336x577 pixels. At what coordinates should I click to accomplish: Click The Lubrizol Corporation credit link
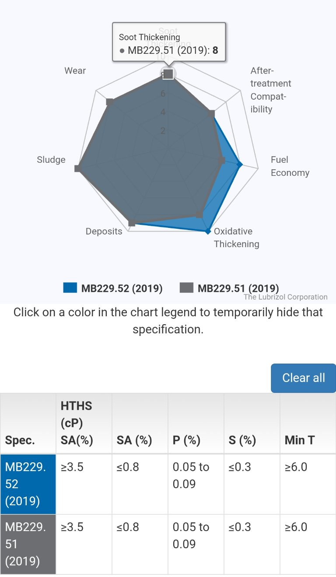(x=285, y=297)
